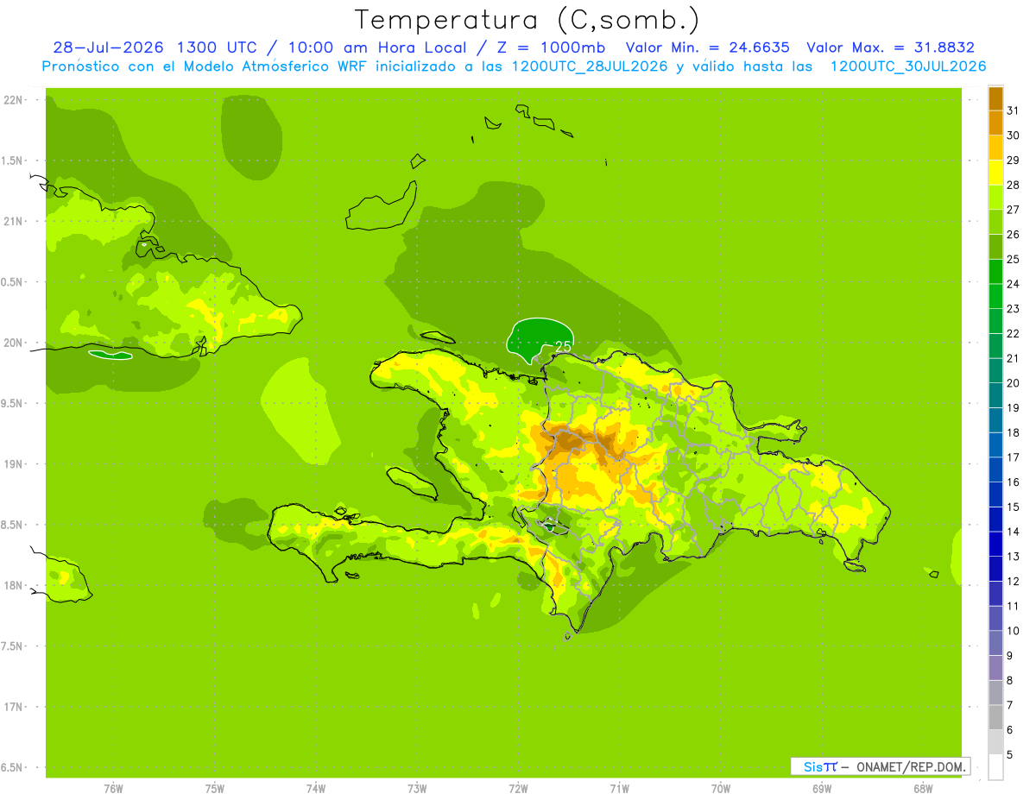Click the legend value "25"
The image size is (1036, 800).
[x=1013, y=259]
